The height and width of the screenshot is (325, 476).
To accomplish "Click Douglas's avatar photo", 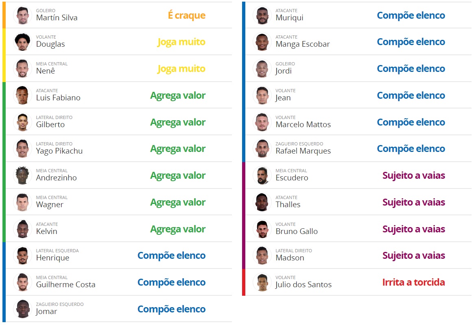I will pyautogui.click(x=22, y=42).
